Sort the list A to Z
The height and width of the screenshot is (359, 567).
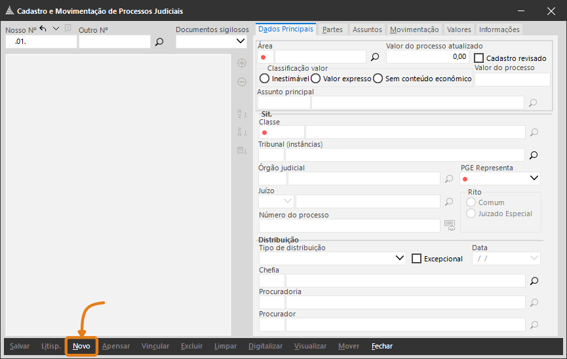242,114
